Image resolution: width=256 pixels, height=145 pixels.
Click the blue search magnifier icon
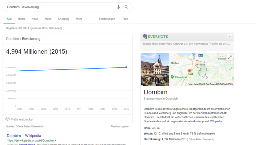[126, 7]
